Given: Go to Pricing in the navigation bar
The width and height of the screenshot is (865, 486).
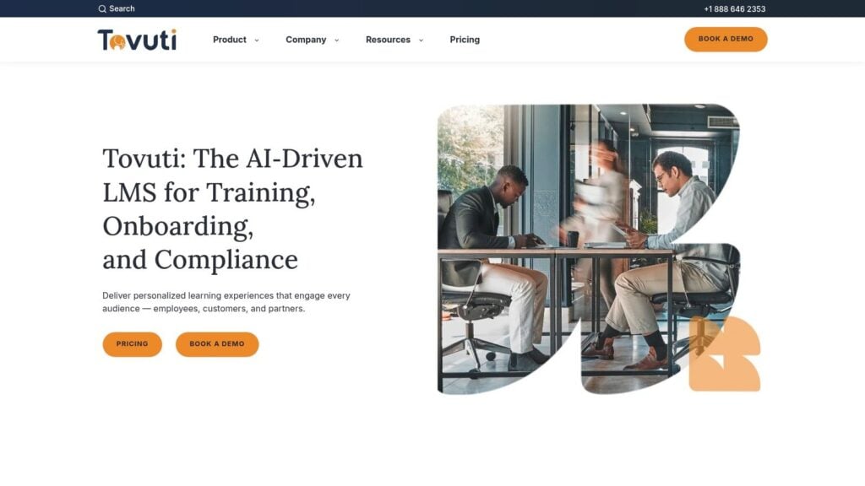Looking at the screenshot, I should tap(465, 40).
